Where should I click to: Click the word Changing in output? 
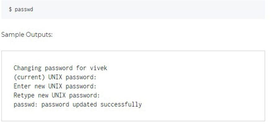point(28,68)
